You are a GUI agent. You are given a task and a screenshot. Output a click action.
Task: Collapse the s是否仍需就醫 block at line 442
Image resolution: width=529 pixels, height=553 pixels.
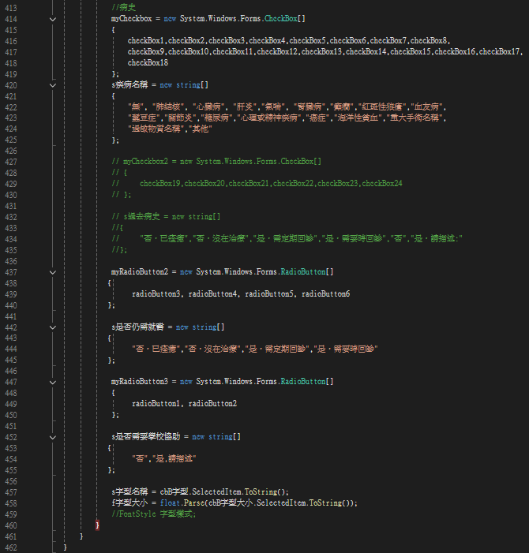point(53,327)
